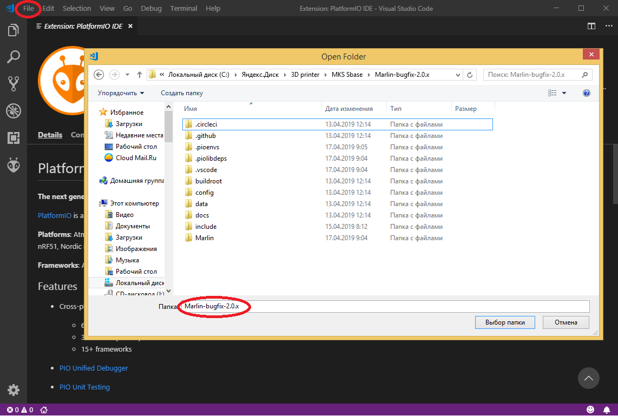The width and height of the screenshot is (618, 416).
Task: Open the Edit menu
Action: (48, 8)
